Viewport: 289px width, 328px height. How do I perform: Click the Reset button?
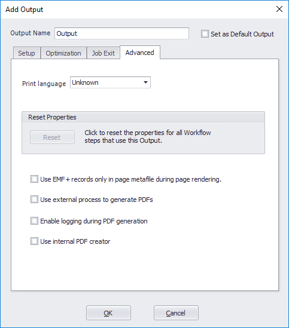point(52,137)
